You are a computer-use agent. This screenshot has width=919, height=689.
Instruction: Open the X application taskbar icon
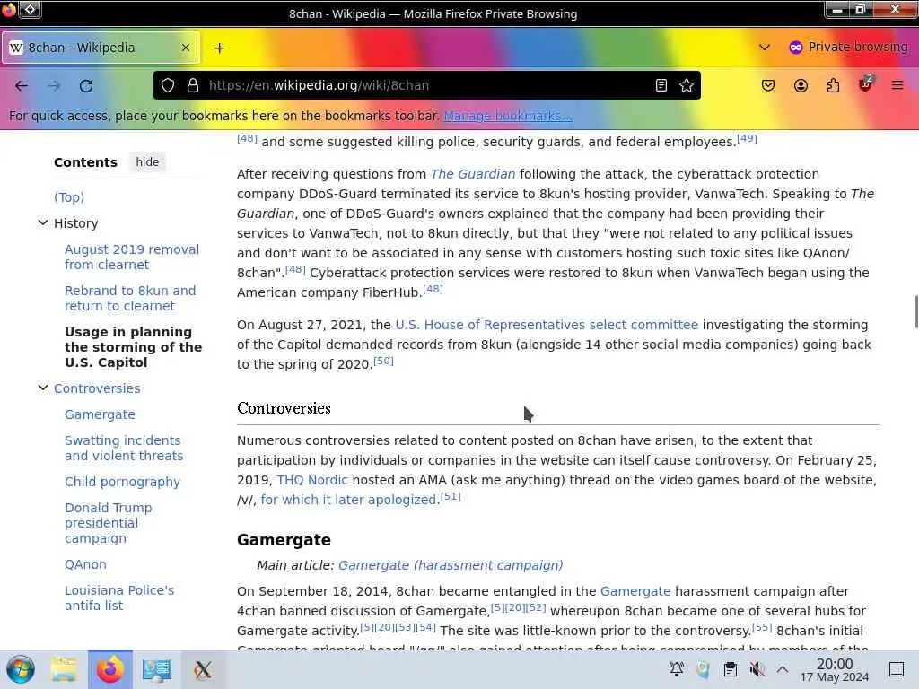(203, 669)
